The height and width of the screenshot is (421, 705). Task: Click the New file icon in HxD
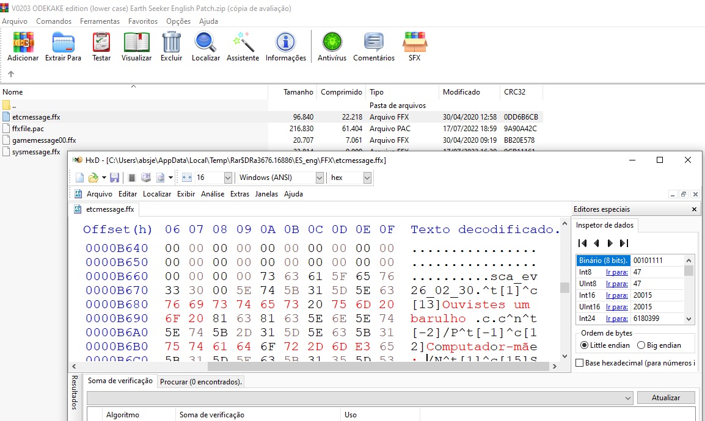coord(79,178)
